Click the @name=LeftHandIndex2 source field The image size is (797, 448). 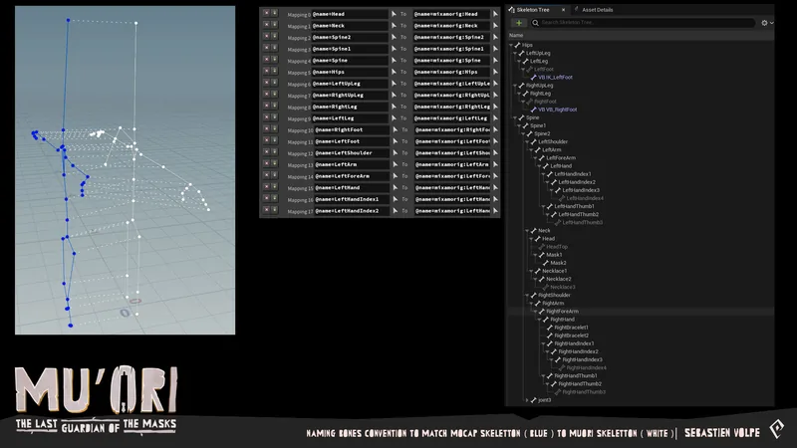[352, 210]
